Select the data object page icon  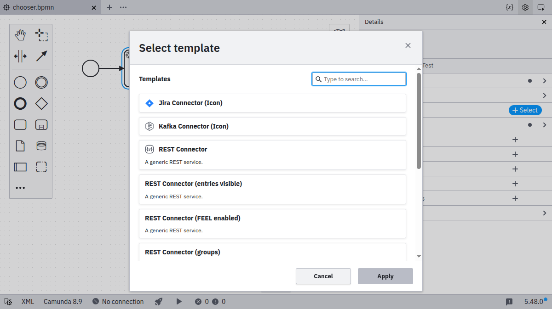click(x=20, y=146)
